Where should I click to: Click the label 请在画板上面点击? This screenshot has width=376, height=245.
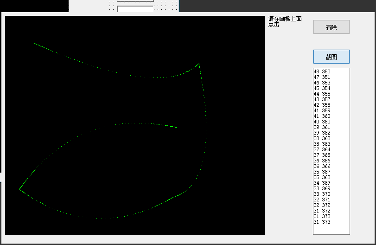click(x=285, y=21)
